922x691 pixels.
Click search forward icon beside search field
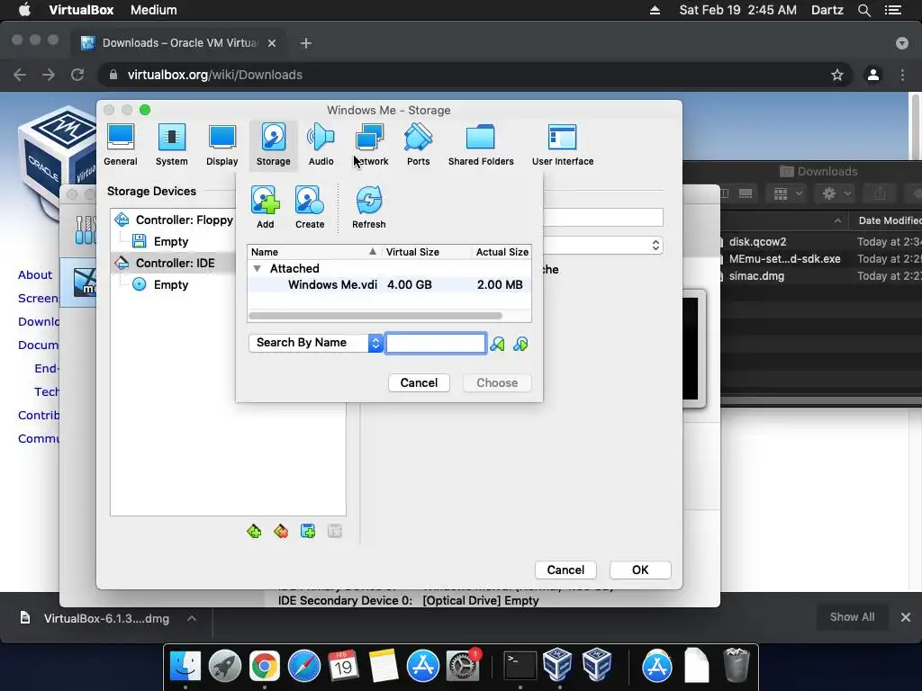click(520, 344)
